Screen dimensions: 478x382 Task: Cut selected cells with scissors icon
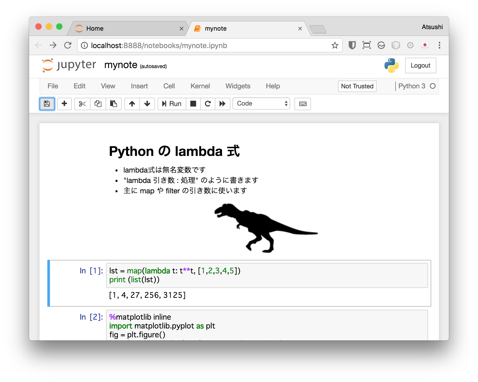[82, 104]
